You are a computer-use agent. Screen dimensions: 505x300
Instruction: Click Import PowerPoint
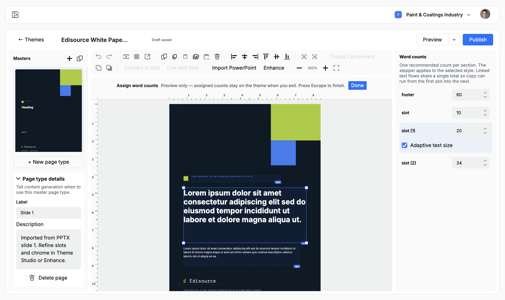pos(234,68)
